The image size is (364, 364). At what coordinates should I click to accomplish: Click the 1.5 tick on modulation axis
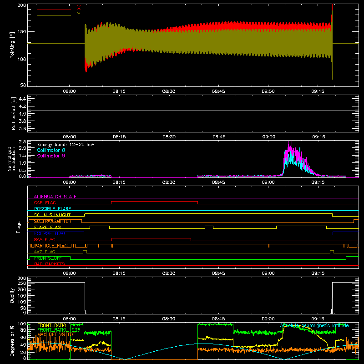(x=22, y=156)
